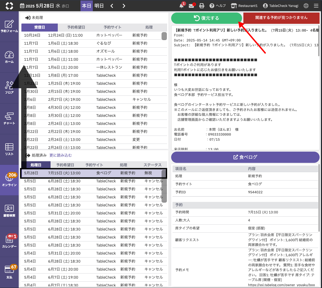Viewport: 322px width, 288px height.
Task: Open チャート view in sidebar
Action: tap(9, 119)
